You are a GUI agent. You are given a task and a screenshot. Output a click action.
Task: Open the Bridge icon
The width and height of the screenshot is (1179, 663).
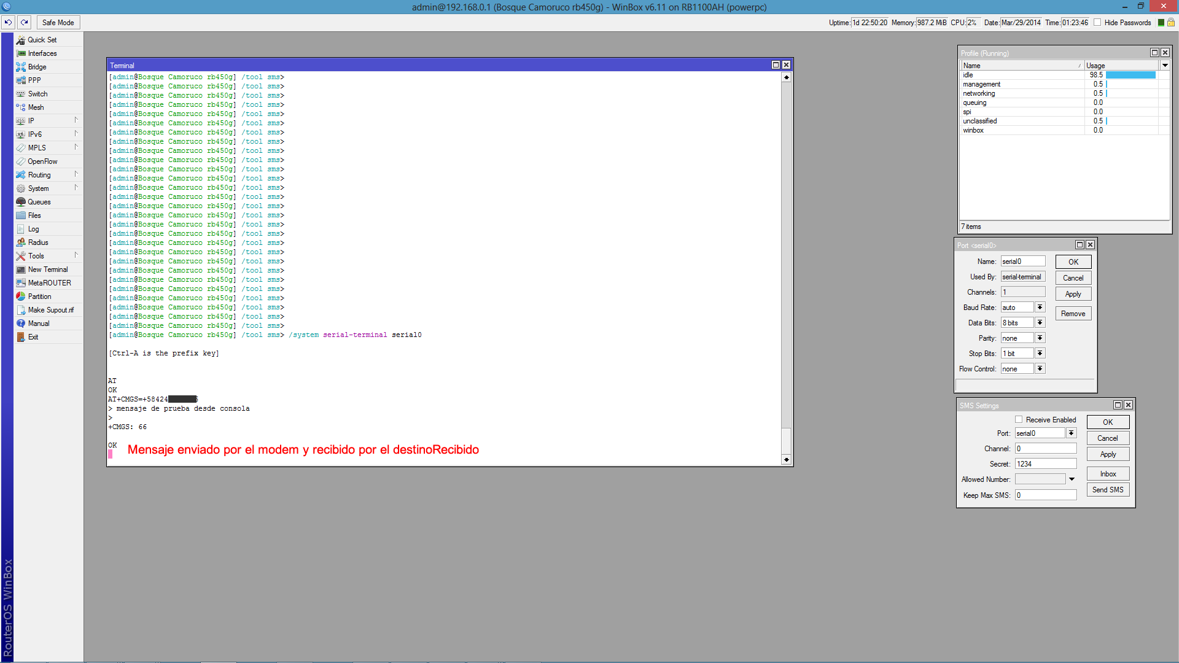pyautogui.click(x=21, y=67)
